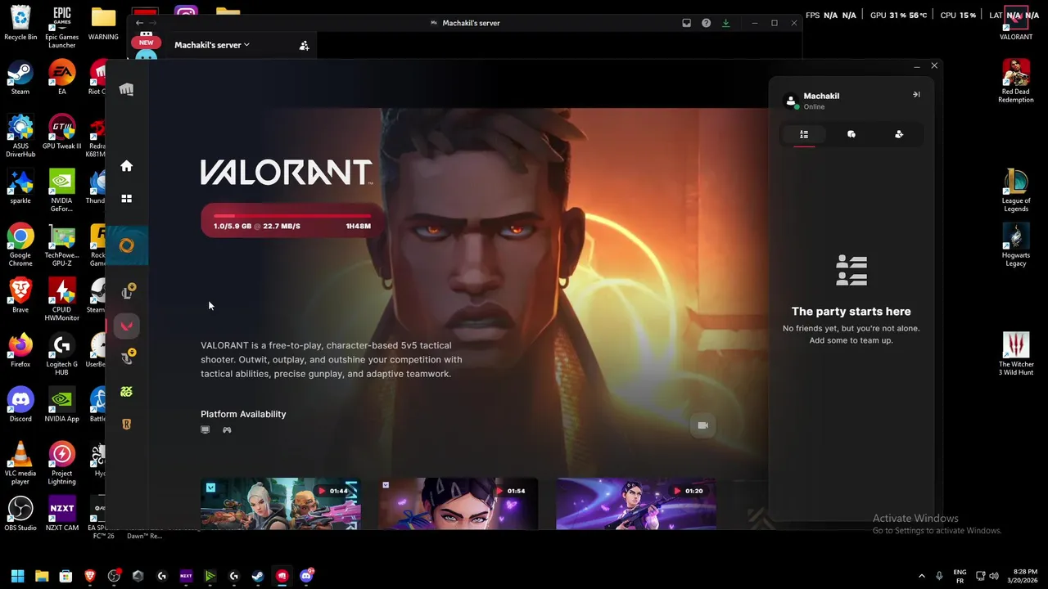Screen dimensions: 1048x589
Task: Click the taskbar microphone icon
Action: [x=939, y=576]
